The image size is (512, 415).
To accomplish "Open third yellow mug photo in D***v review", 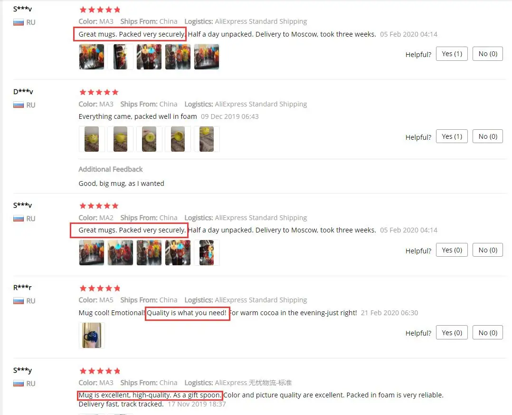I will coord(149,139).
